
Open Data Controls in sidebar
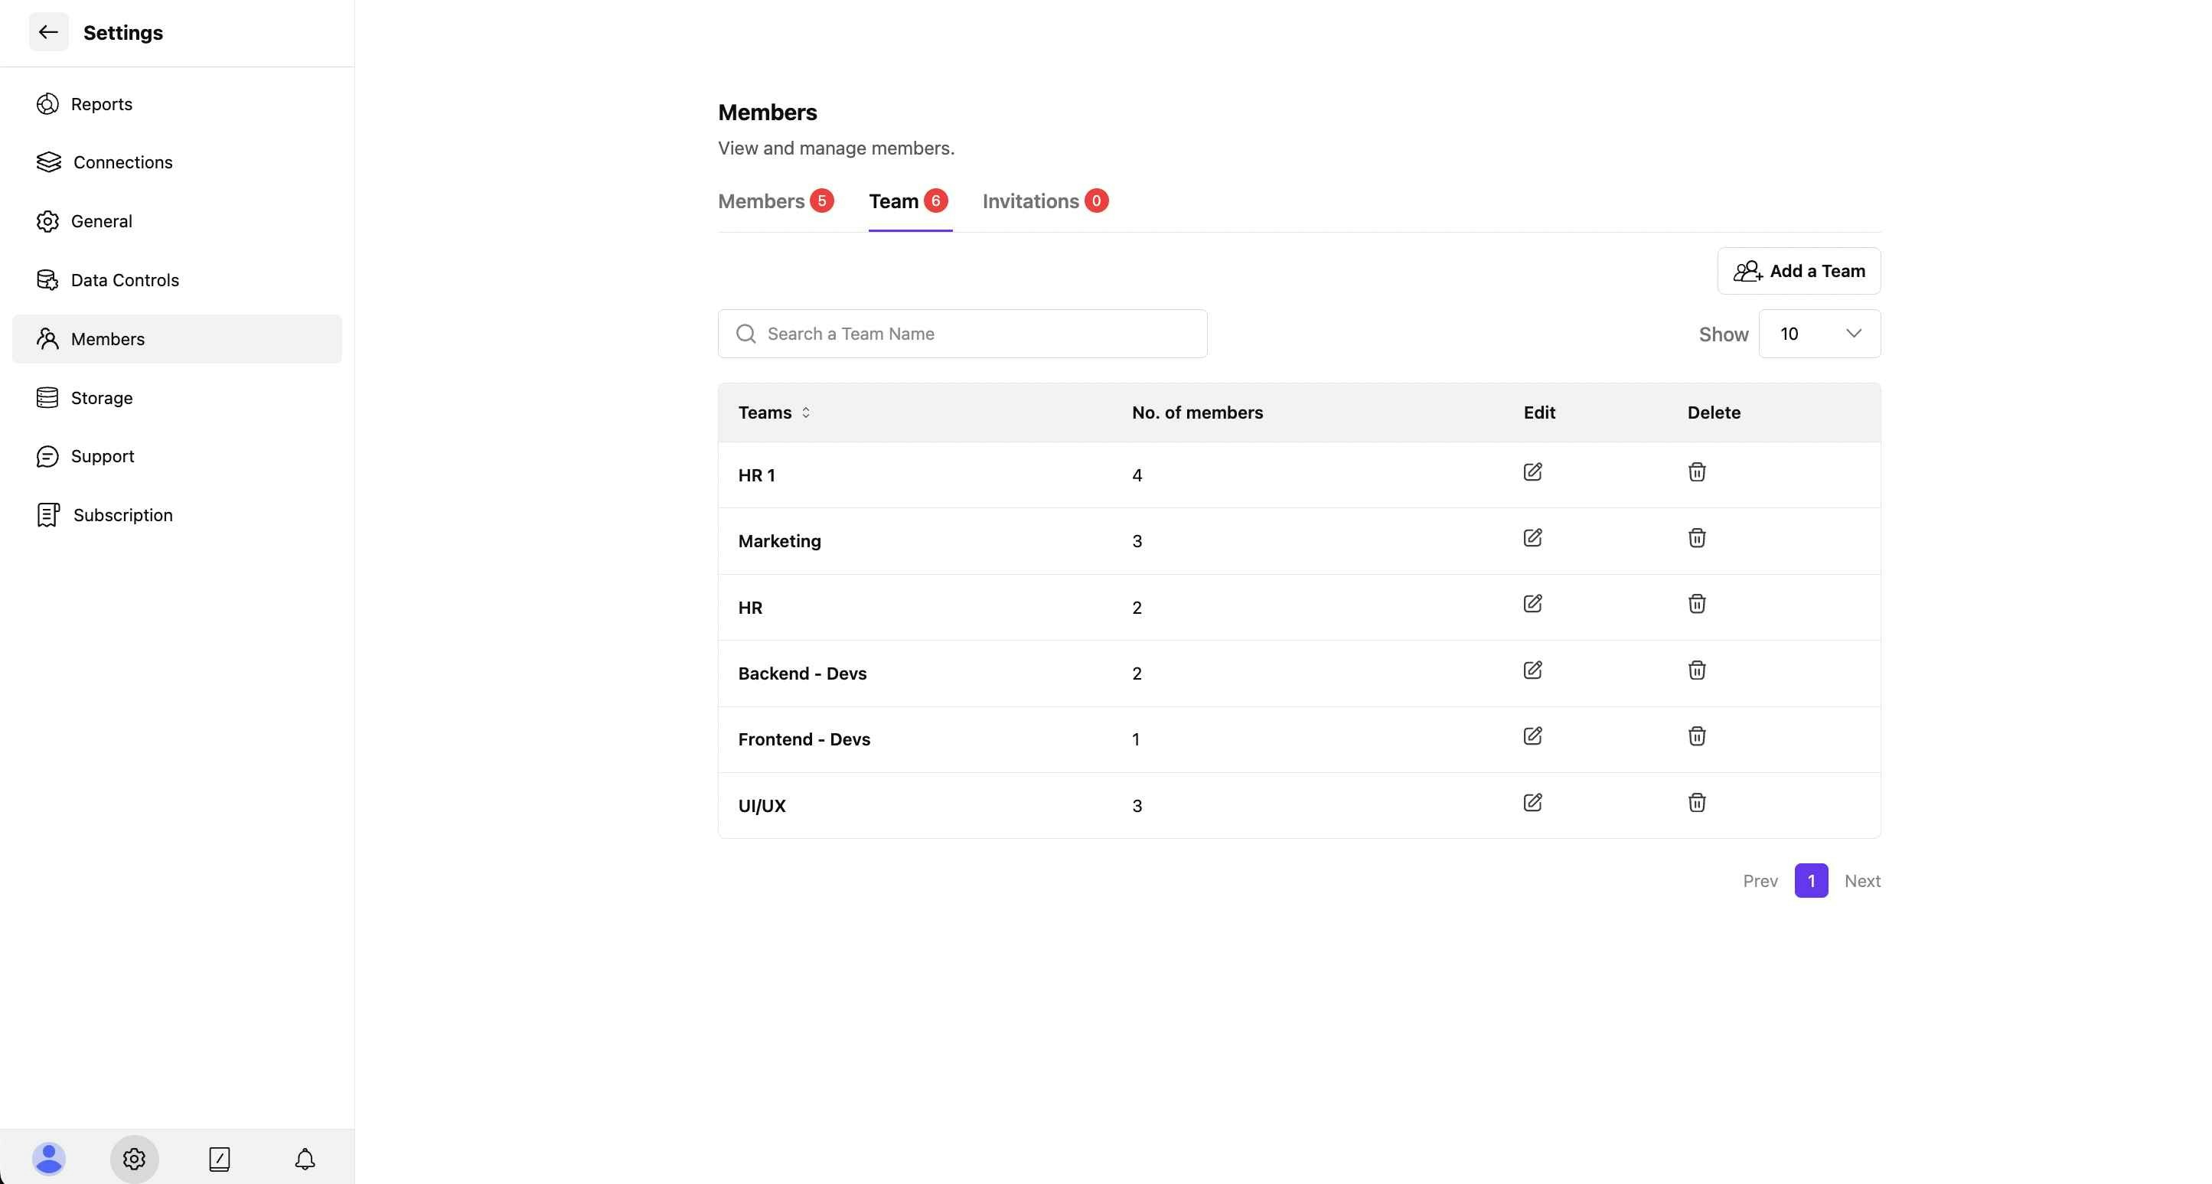pyautogui.click(x=125, y=280)
